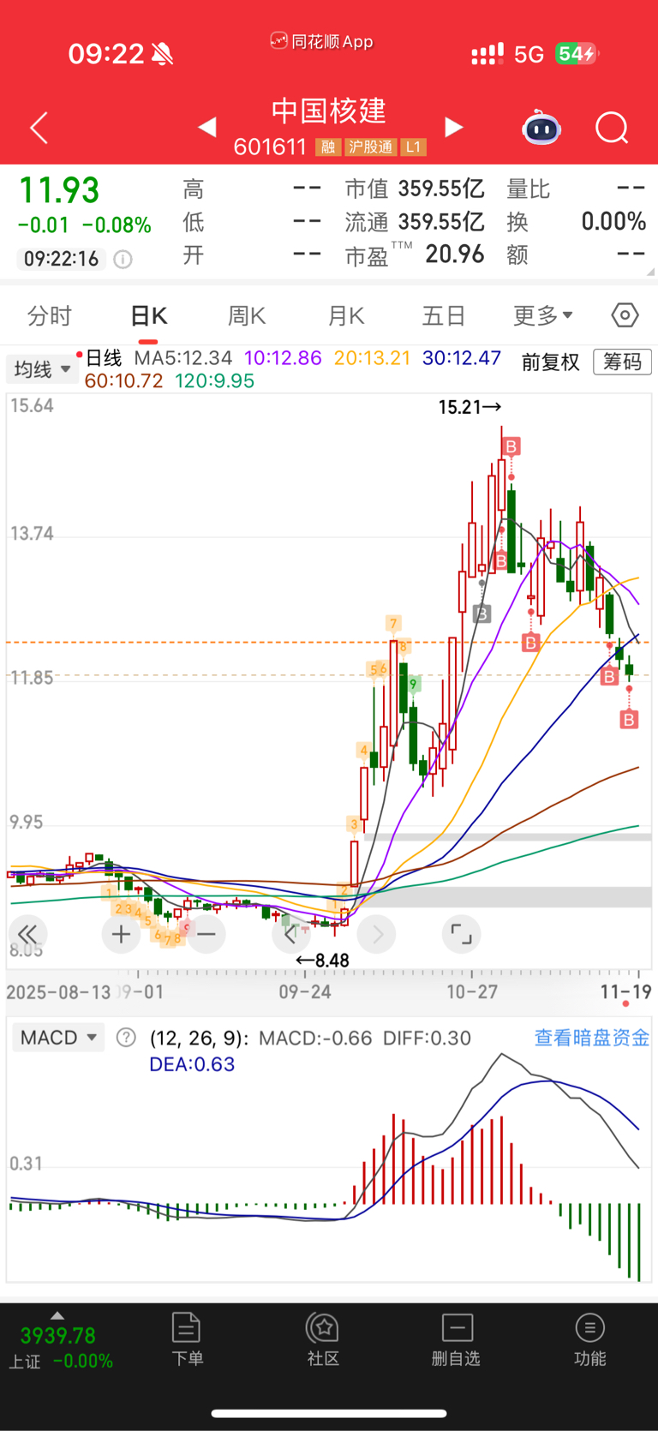Select 日K tab
The width and height of the screenshot is (658, 1431).
[x=148, y=315]
